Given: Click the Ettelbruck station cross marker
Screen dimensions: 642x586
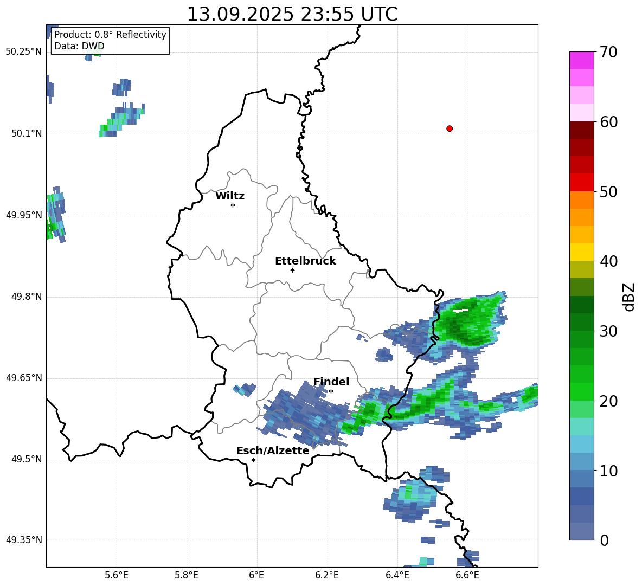Looking at the screenshot, I should pos(292,270).
